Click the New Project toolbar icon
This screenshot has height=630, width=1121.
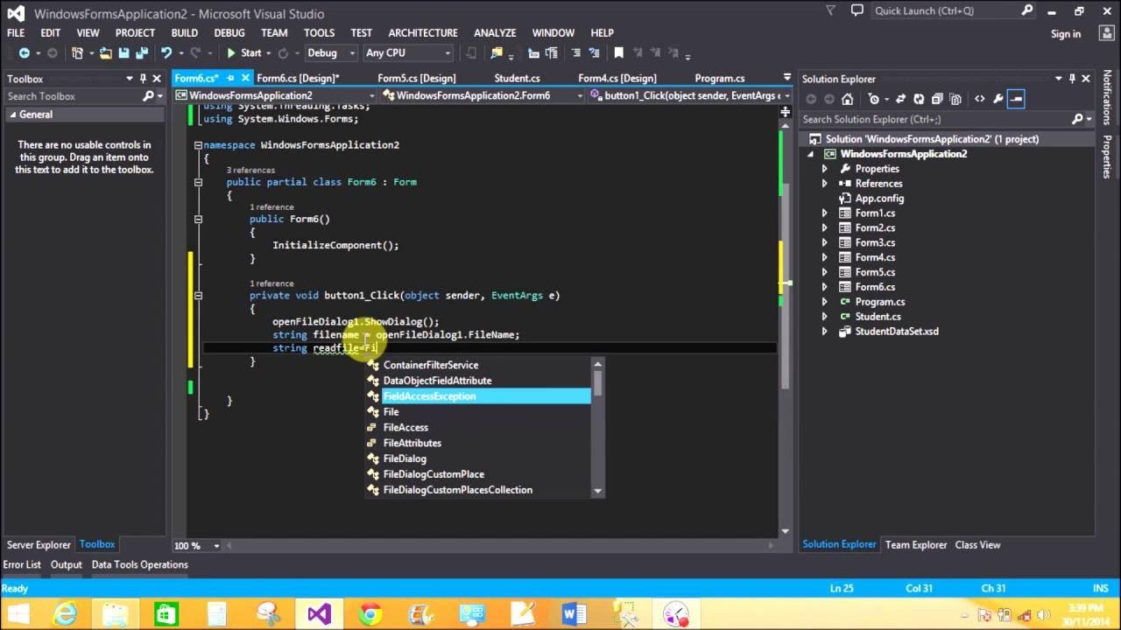coord(78,53)
